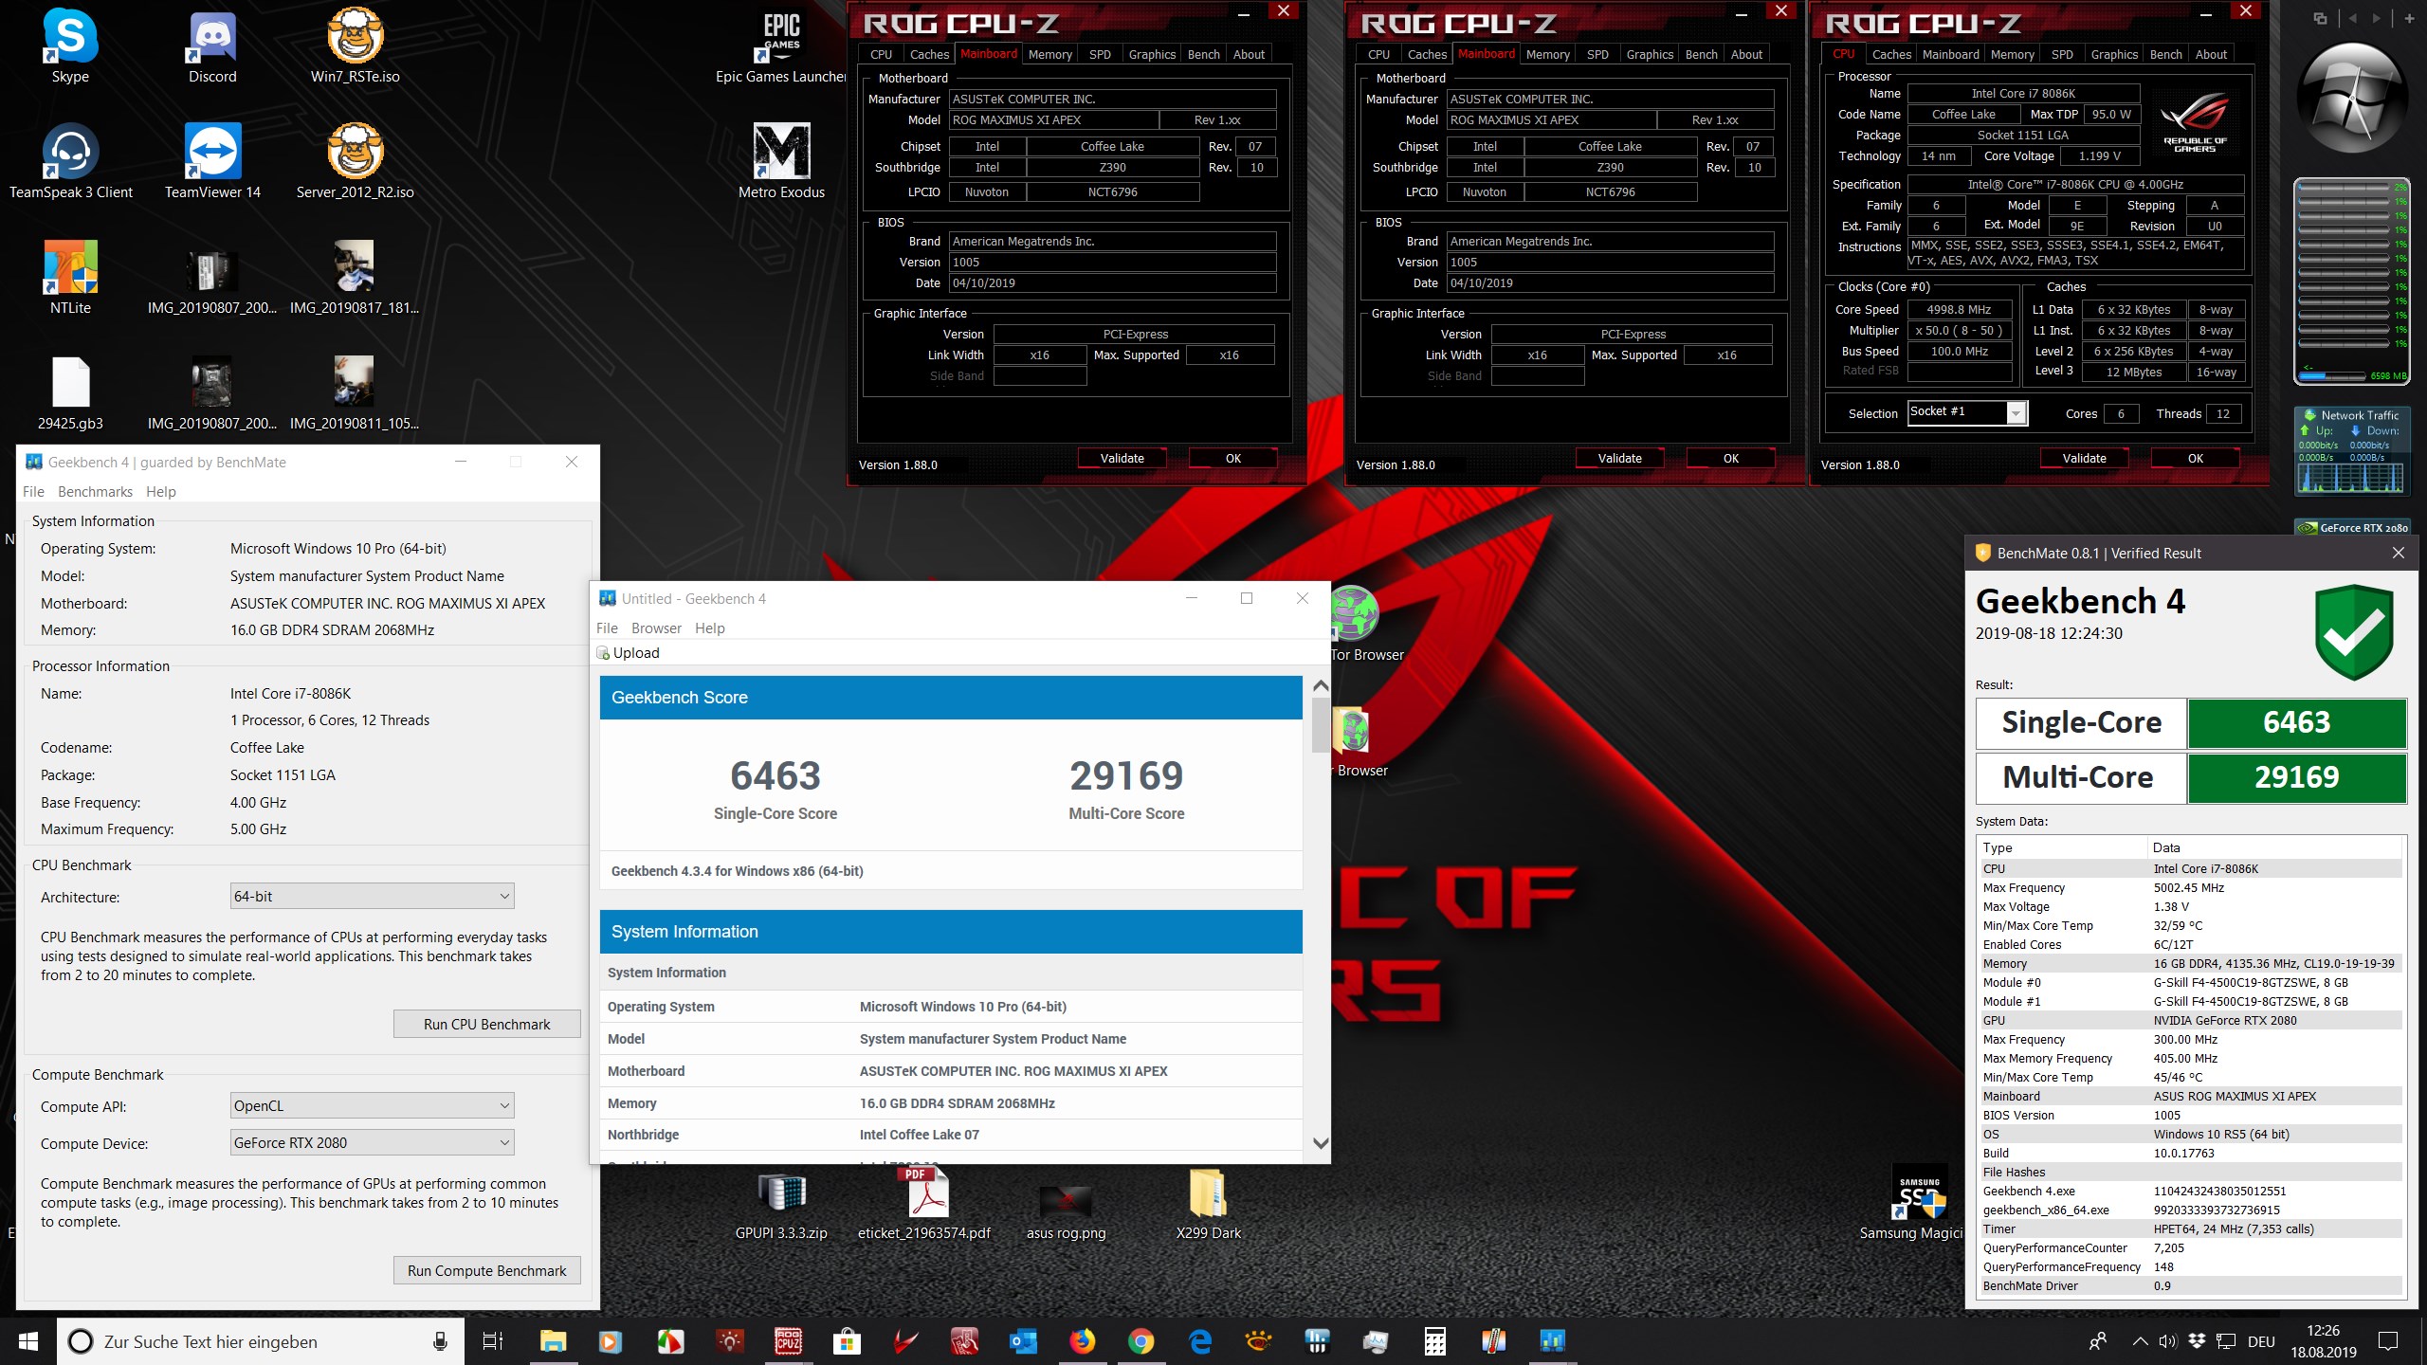Viewport: 2427px width, 1365px height.
Task: Click the taskbar clock showing 12:26
Action: pyautogui.click(x=2324, y=1341)
